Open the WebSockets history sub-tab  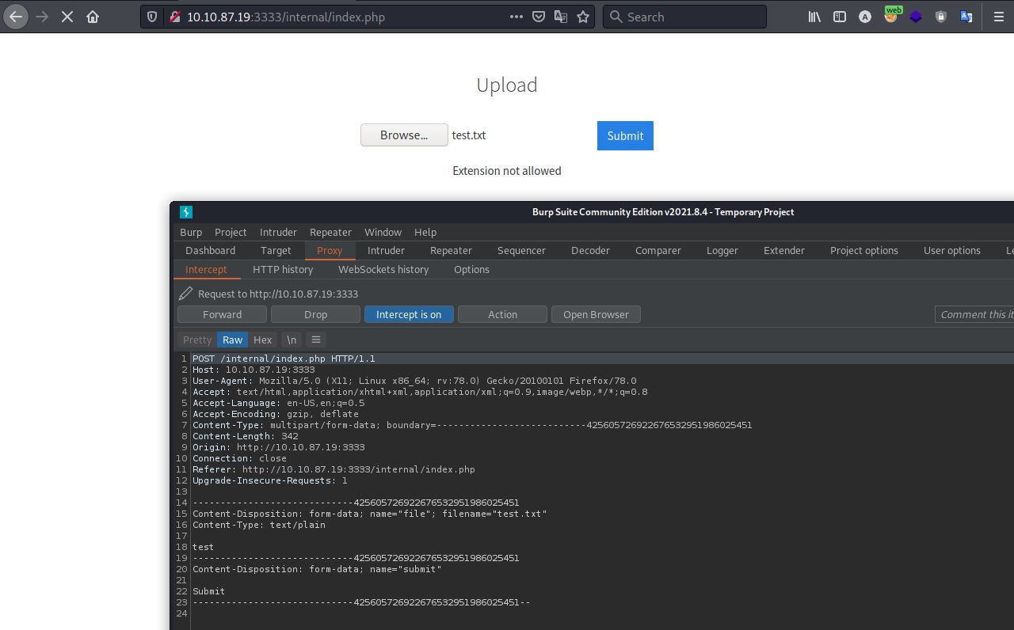383,269
